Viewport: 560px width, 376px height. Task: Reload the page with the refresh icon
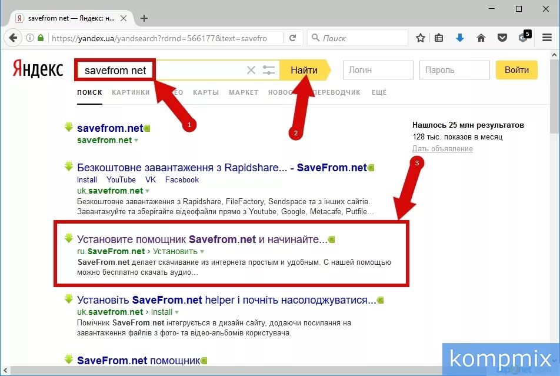pyautogui.click(x=292, y=38)
